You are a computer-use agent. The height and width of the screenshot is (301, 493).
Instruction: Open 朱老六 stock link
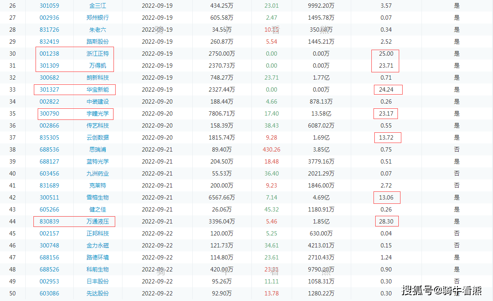[x=98, y=30]
